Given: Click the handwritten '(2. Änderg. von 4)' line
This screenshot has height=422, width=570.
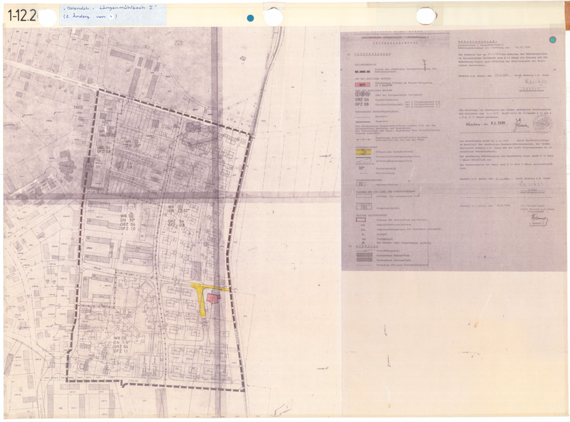Looking at the screenshot, I should (x=90, y=16).
